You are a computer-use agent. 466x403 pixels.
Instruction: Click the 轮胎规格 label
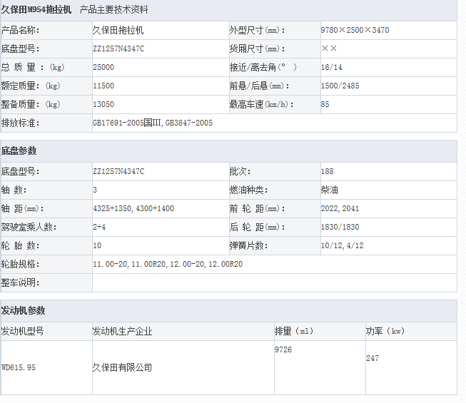[x=20, y=264]
